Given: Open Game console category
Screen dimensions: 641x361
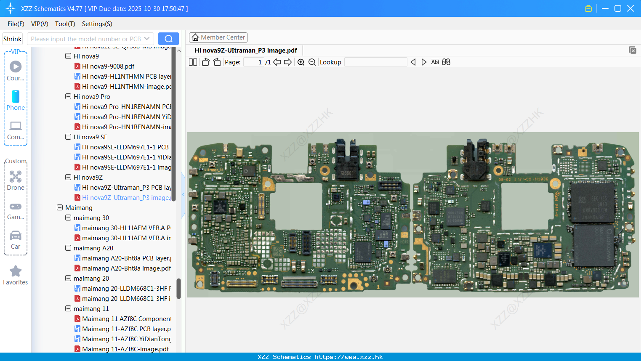Looking at the screenshot, I should (16, 211).
